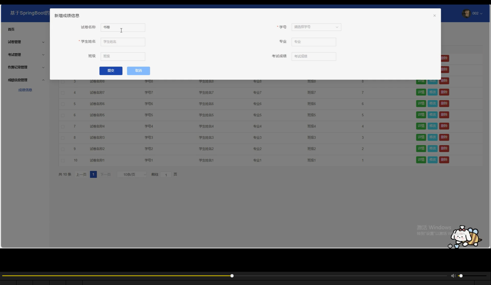
Task: Mute the video player volume icon
Action: [x=453, y=276]
